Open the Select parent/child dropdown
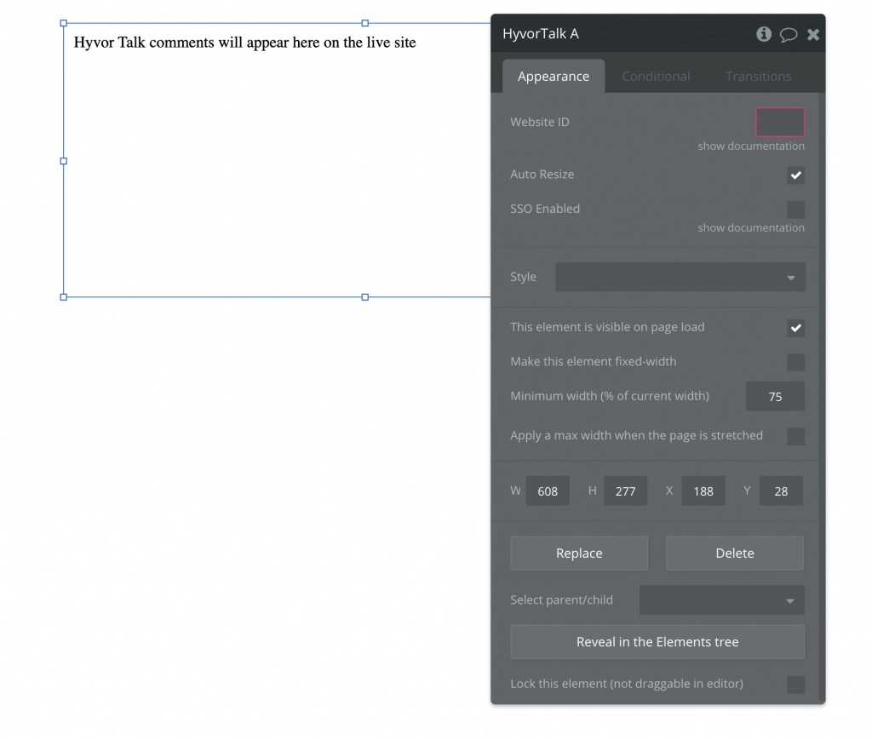Screen dimensions: 872x740 tap(722, 600)
